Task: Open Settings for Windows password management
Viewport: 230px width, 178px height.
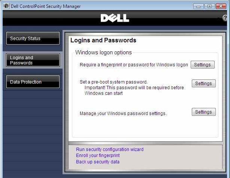Action: pyautogui.click(x=204, y=112)
